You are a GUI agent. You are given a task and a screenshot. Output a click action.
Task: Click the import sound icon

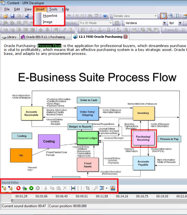coord(4,188)
